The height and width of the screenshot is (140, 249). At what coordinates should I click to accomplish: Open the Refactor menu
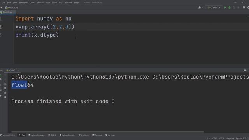click(40, 3)
